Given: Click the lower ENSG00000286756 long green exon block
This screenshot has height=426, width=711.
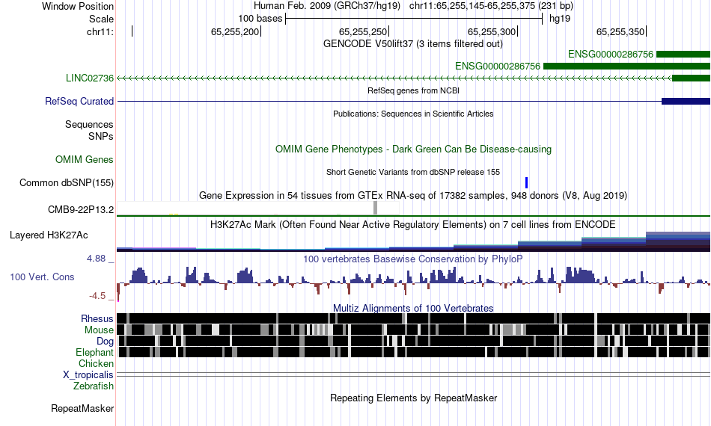Looking at the screenshot, I should (x=626, y=66).
